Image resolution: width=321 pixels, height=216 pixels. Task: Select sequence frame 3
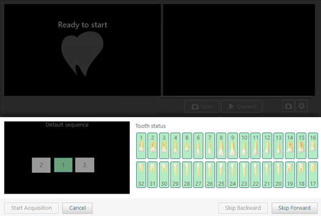(x=84, y=165)
